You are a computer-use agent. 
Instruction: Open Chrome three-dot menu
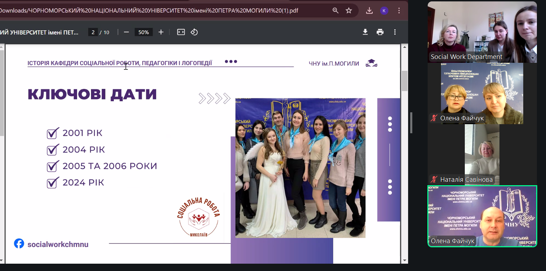pos(399,10)
